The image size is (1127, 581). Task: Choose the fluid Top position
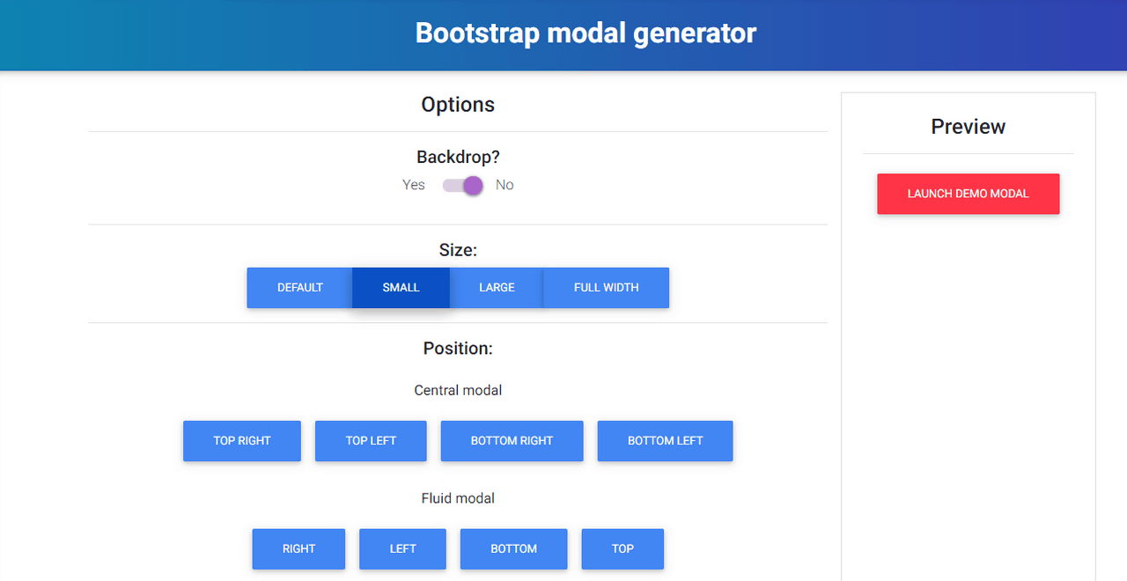pyautogui.click(x=622, y=549)
